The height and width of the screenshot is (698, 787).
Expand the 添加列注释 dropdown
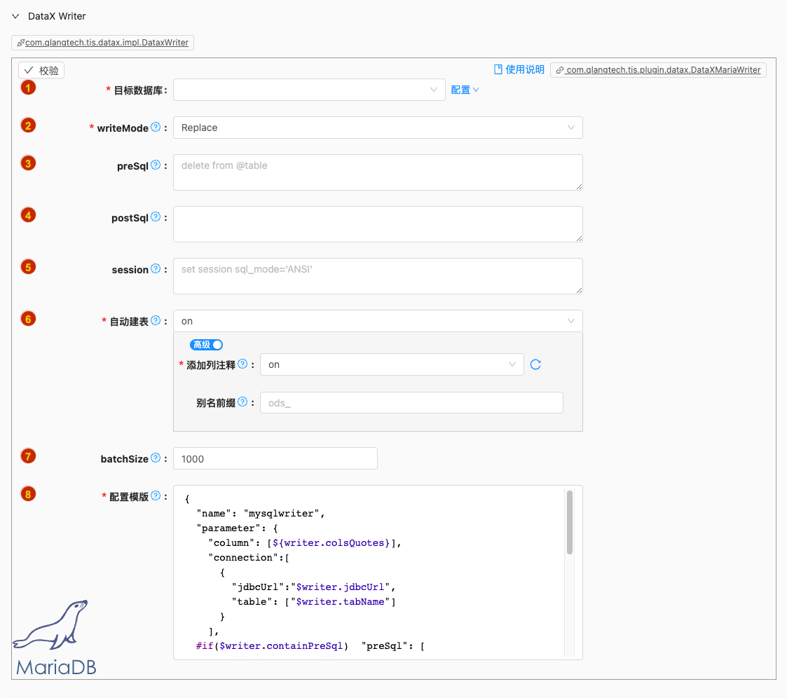click(x=391, y=364)
